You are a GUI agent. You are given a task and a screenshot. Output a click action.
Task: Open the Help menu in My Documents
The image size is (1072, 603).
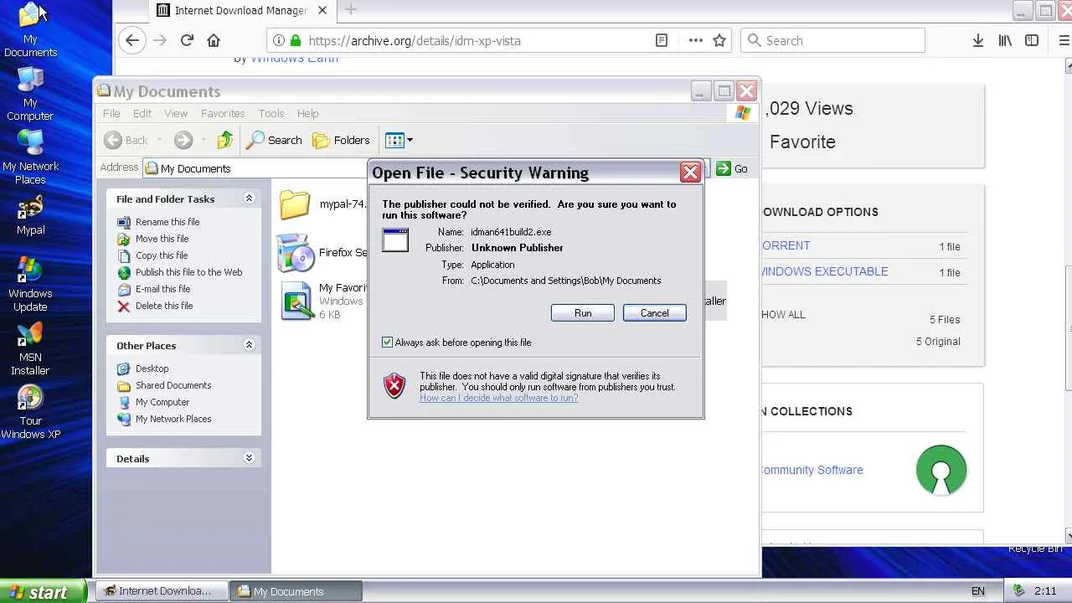(307, 113)
